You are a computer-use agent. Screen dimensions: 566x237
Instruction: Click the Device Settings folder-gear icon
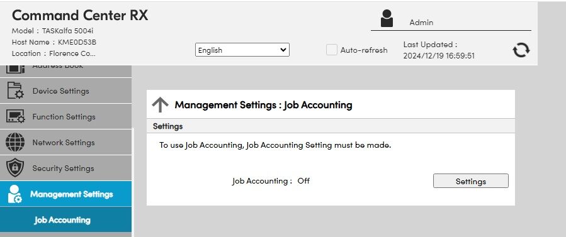coord(15,91)
